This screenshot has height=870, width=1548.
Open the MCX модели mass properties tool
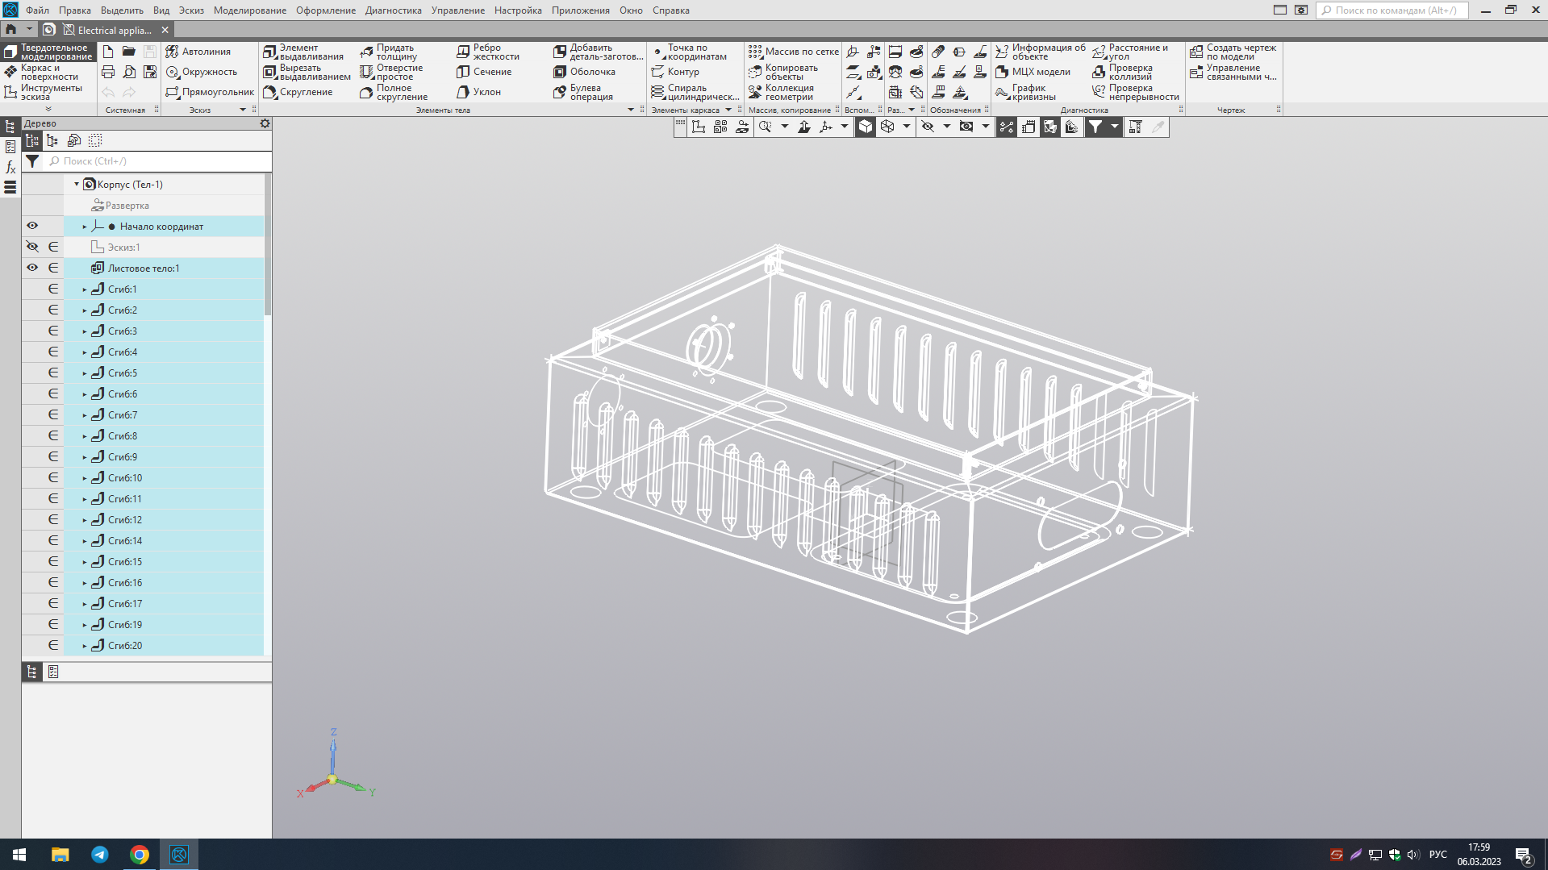point(1033,72)
